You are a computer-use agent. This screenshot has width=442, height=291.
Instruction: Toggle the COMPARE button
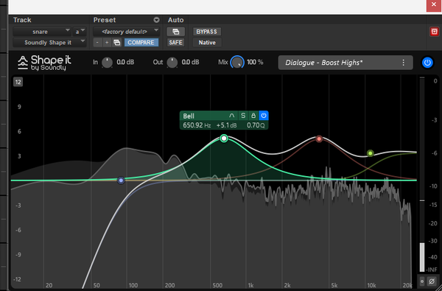pyautogui.click(x=141, y=43)
